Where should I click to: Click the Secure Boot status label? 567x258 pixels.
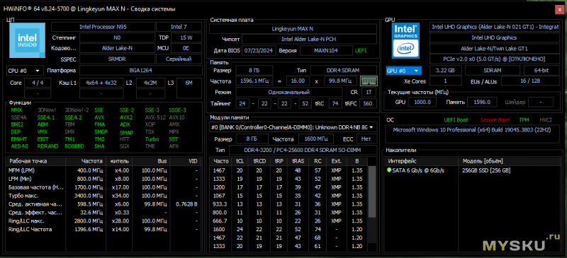point(495,119)
